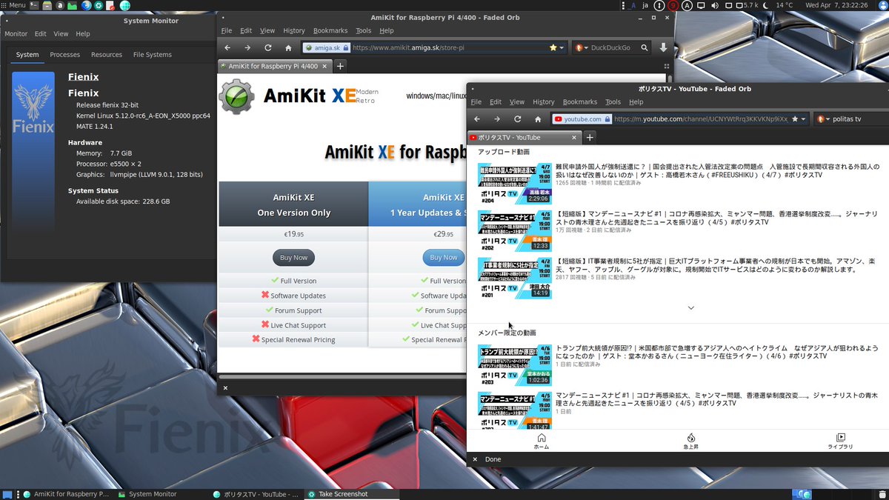Image resolution: width=889 pixels, height=500 pixels.
Task: Open the terminal launcher in the top panel
Action: click(35, 5)
